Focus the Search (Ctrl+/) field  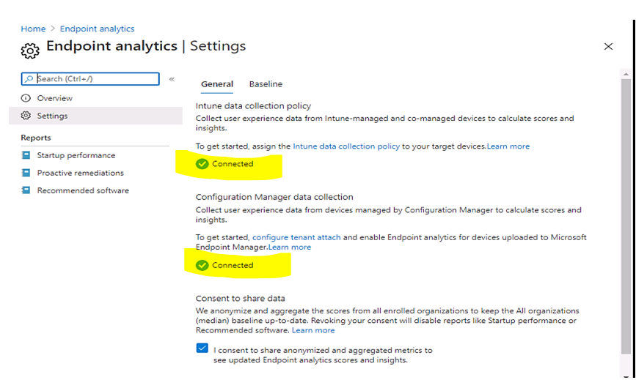coord(90,79)
